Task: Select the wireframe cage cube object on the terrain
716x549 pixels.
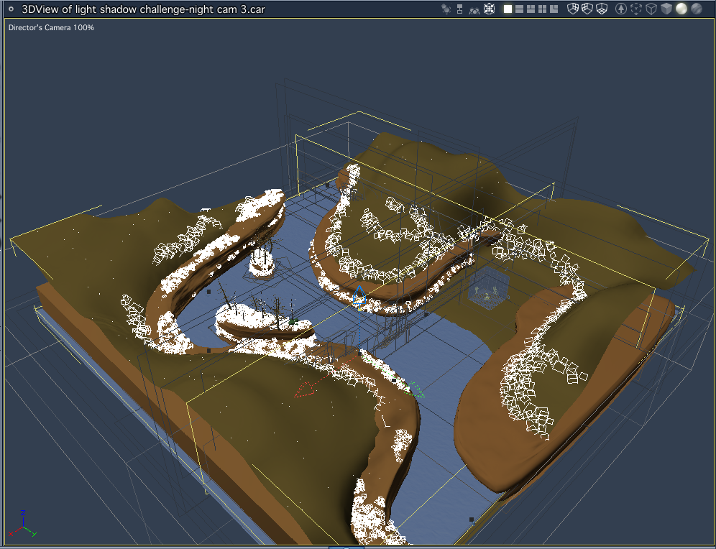Action: [489, 290]
